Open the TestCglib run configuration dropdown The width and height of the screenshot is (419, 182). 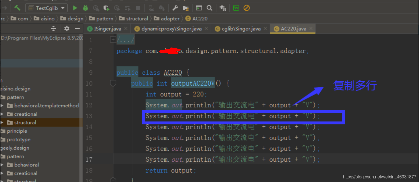click(46, 8)
